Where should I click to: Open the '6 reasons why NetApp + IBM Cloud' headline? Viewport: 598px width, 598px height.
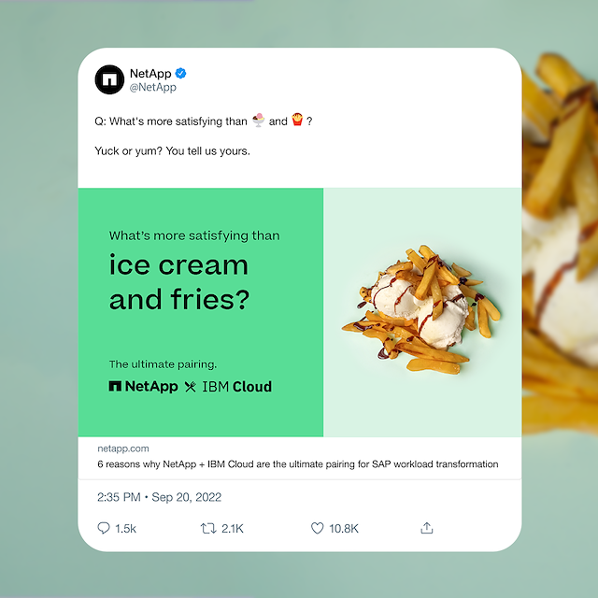[298, 464]
